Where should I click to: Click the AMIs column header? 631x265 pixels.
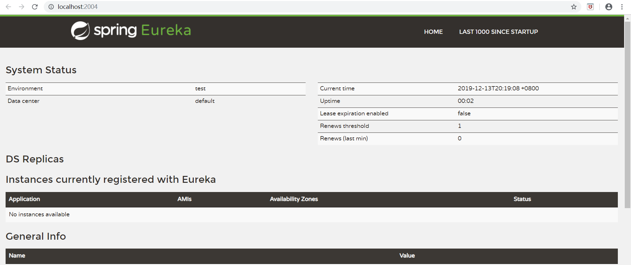point(185,199)
